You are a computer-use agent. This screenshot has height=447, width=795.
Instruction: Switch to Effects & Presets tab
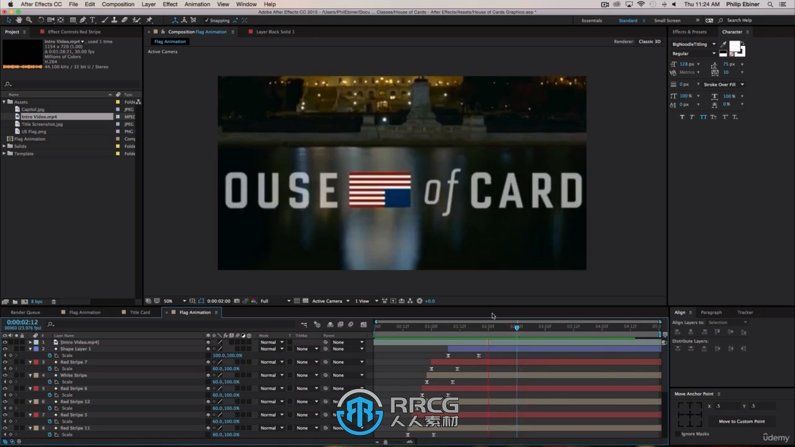pyautogui.click(x=689, y=32)
